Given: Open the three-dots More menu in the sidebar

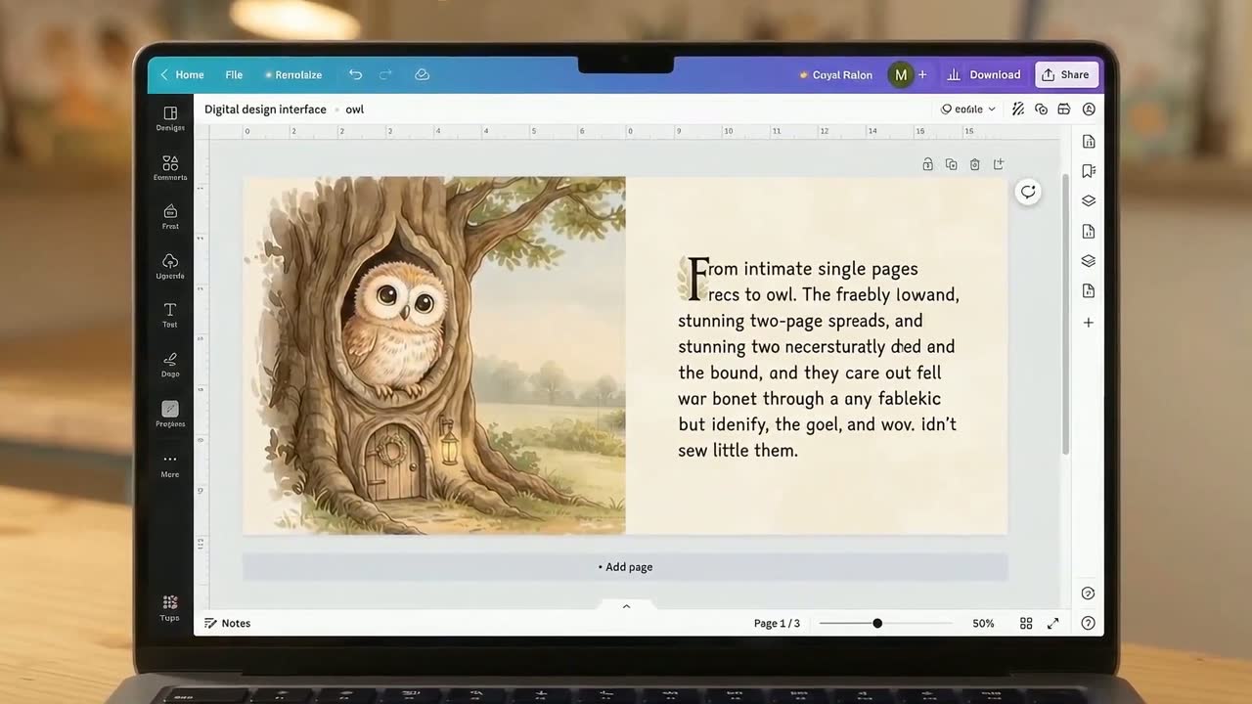Looking at the screenshot, I should click(170, 464).
